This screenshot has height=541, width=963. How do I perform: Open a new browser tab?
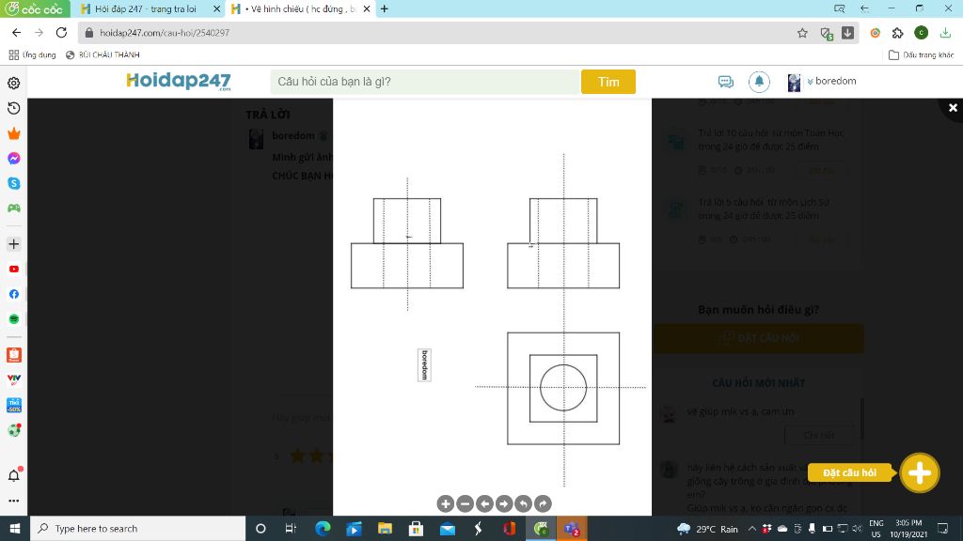click(385, 8)
